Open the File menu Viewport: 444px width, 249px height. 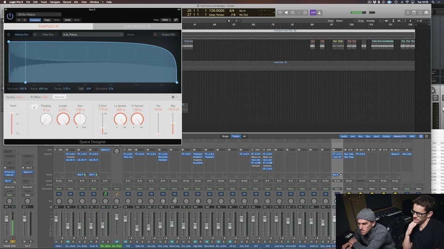(x=28, y=2)
